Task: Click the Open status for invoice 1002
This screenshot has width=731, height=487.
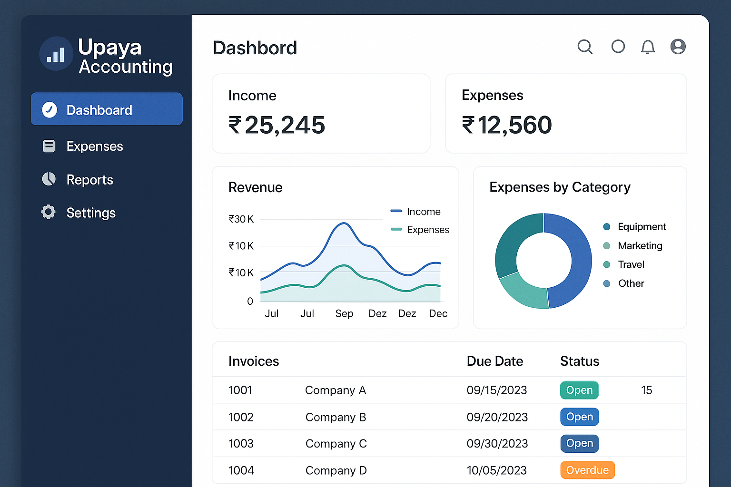Action: pos(579,417)
